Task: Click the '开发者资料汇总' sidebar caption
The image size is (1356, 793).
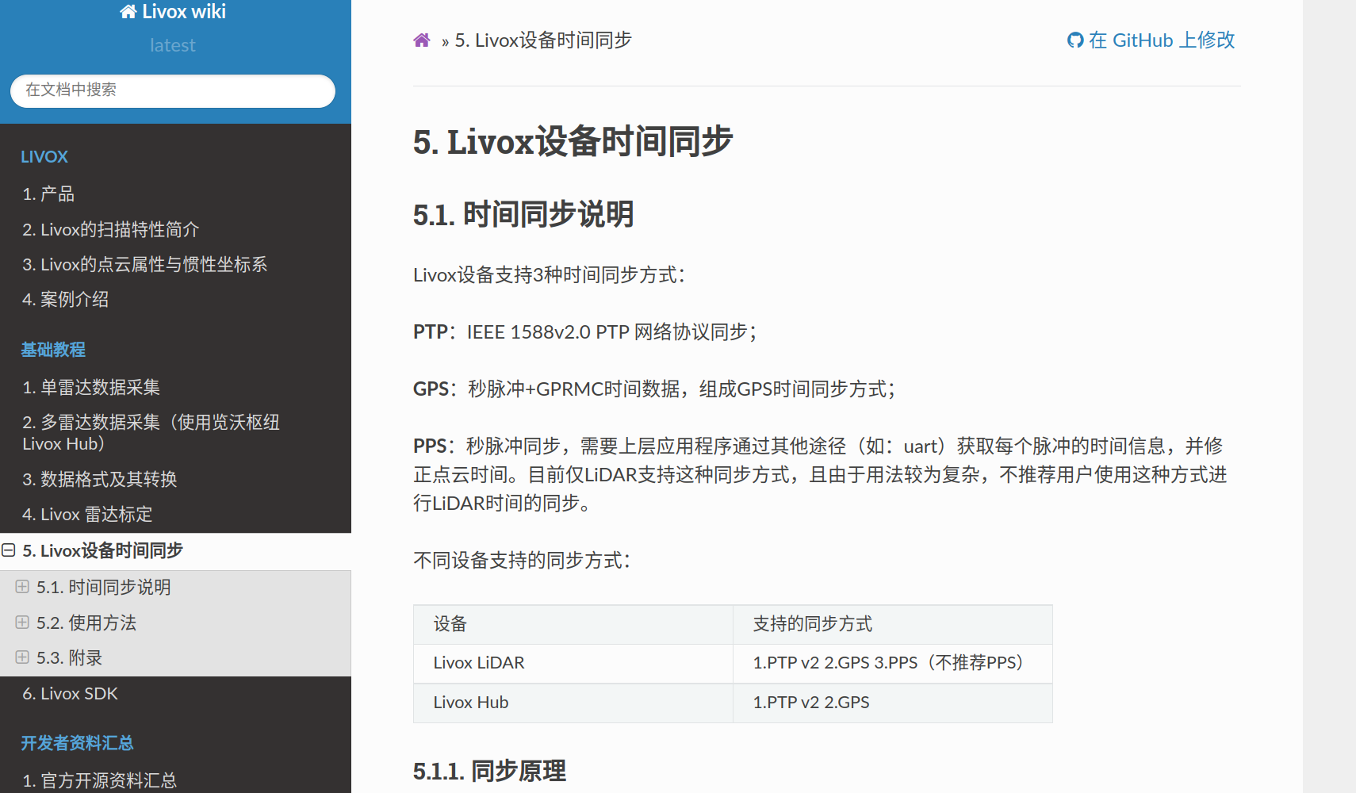Action: (77, 743)
